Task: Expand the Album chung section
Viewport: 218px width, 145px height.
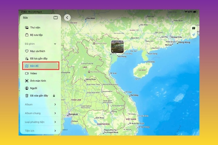Action: [40, 113]
